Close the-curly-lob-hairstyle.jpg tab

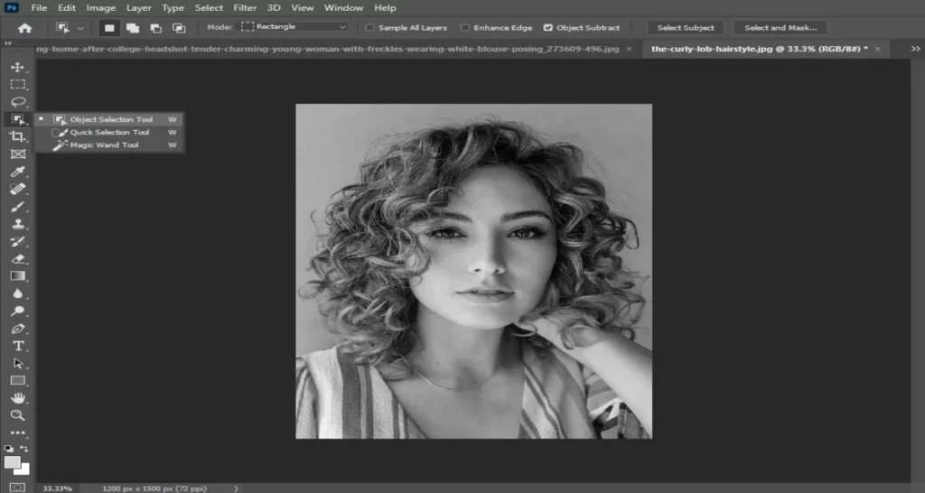[x=878, y=49]
